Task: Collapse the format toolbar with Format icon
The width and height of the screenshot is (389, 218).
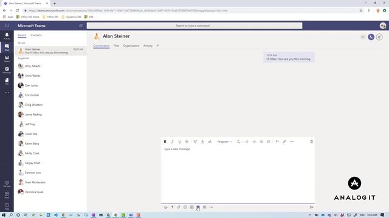Action: tap(165, 207)
